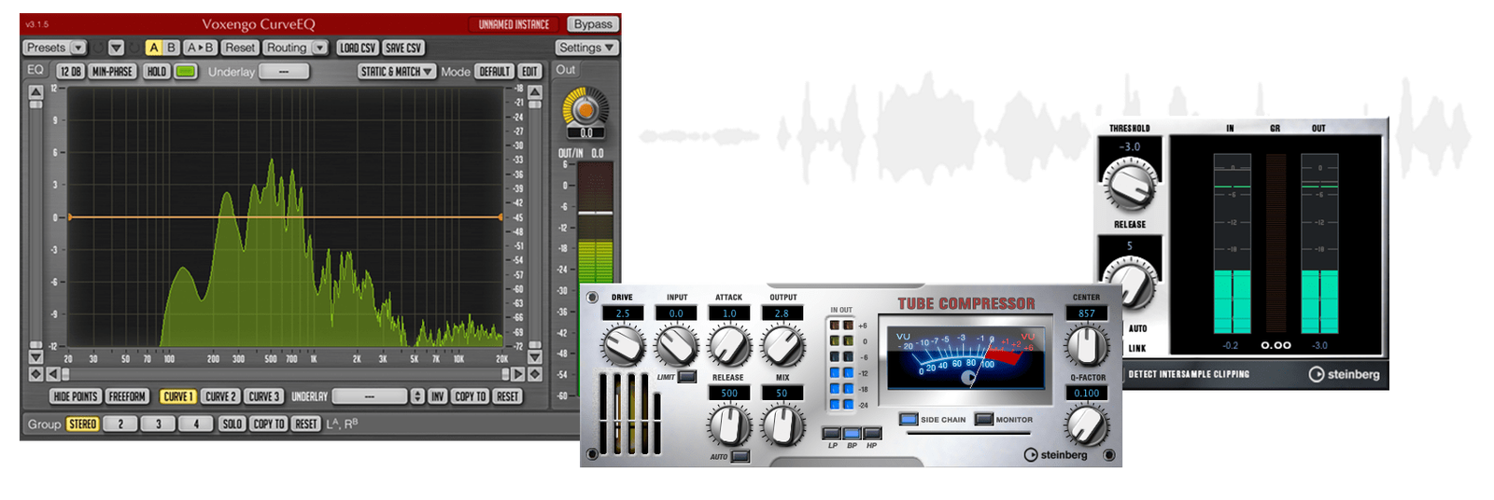
Task: Open the lower UNDERLAY selector
Action: point(370,396)
